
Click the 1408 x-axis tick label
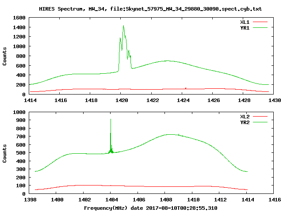tap(166, 200)
